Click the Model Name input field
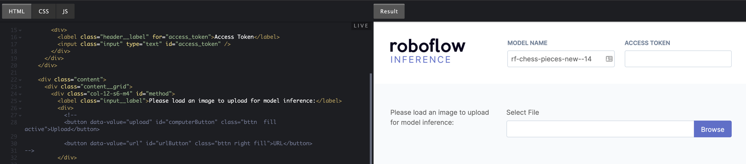This screenshot has height=164, width=746. point(561,59)
